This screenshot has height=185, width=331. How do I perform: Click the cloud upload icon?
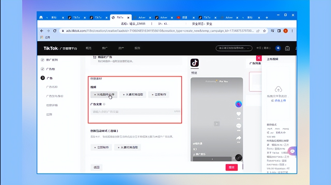(x=278, y=89)
